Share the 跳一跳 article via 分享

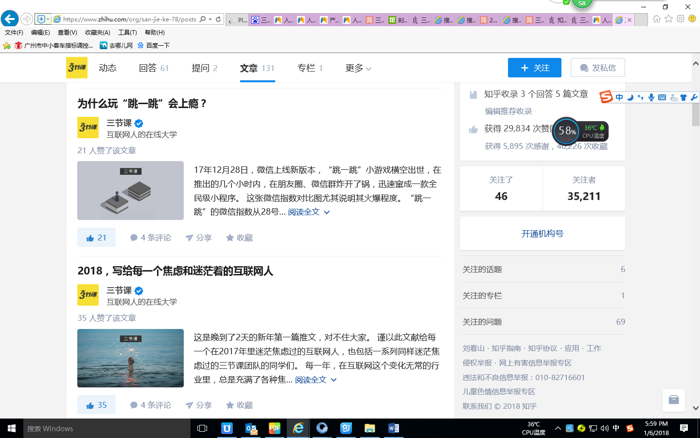tap(198, 237)
